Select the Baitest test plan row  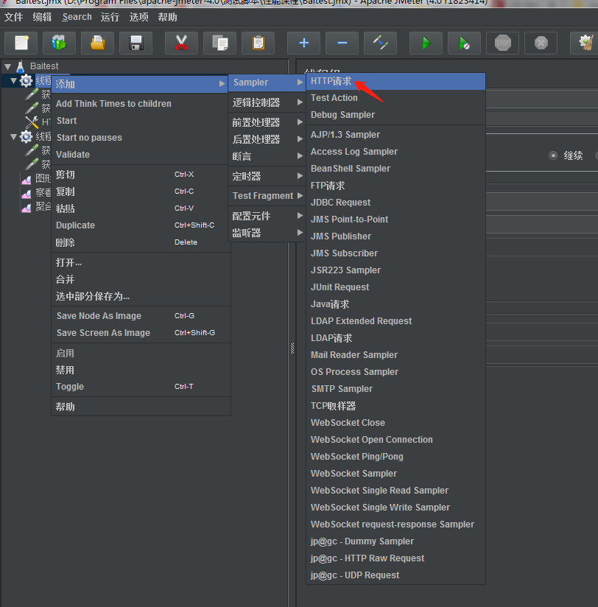click(x=44, y=66)
